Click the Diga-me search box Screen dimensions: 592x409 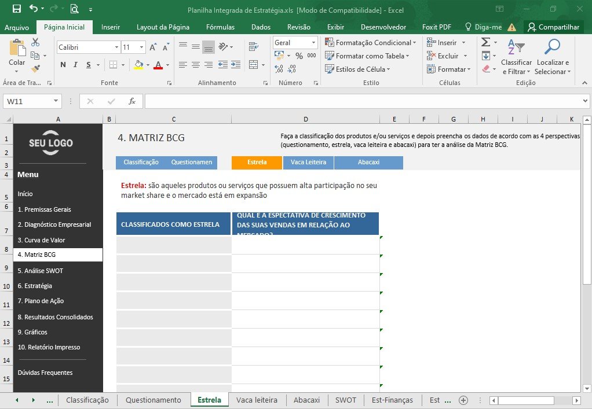click(484, 27)
